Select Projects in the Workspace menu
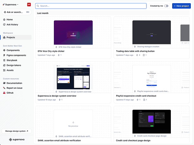The height and width of the screenshot is (145, 194). (x=10, y=37)
